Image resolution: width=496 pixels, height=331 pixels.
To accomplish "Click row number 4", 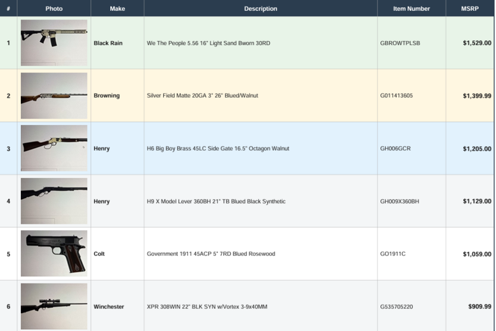I will [8, 201].
